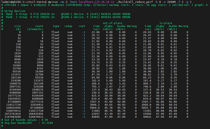Click the 'redop' column header
The image size is (210, 129).
coord(68,26)
